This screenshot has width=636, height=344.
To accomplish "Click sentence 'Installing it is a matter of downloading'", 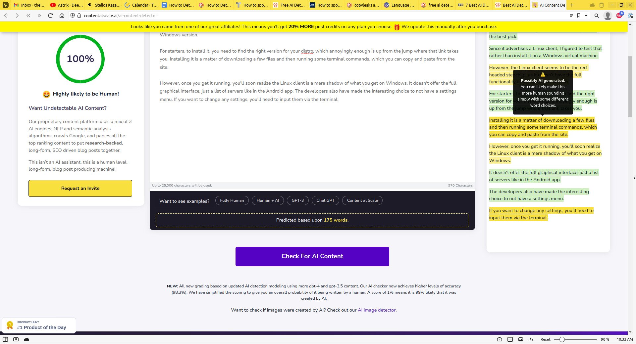I will coord(543,127).
